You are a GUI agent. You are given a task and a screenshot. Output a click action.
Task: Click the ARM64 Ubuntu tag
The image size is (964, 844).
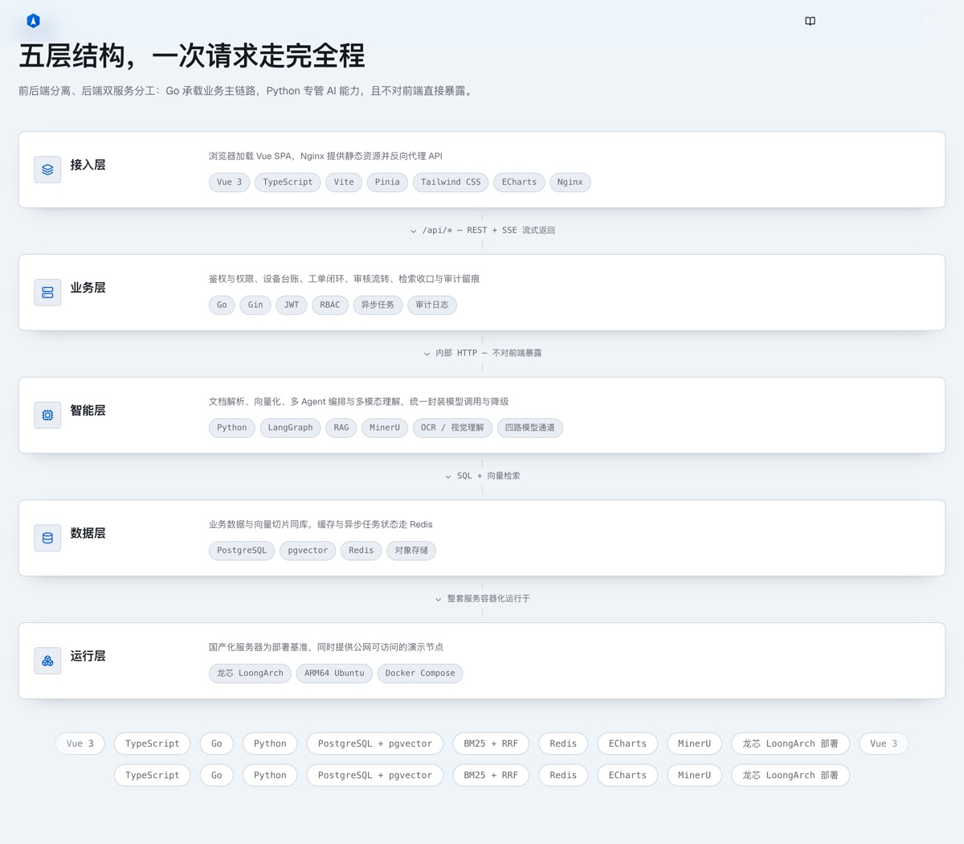click(x=334, y=674)
